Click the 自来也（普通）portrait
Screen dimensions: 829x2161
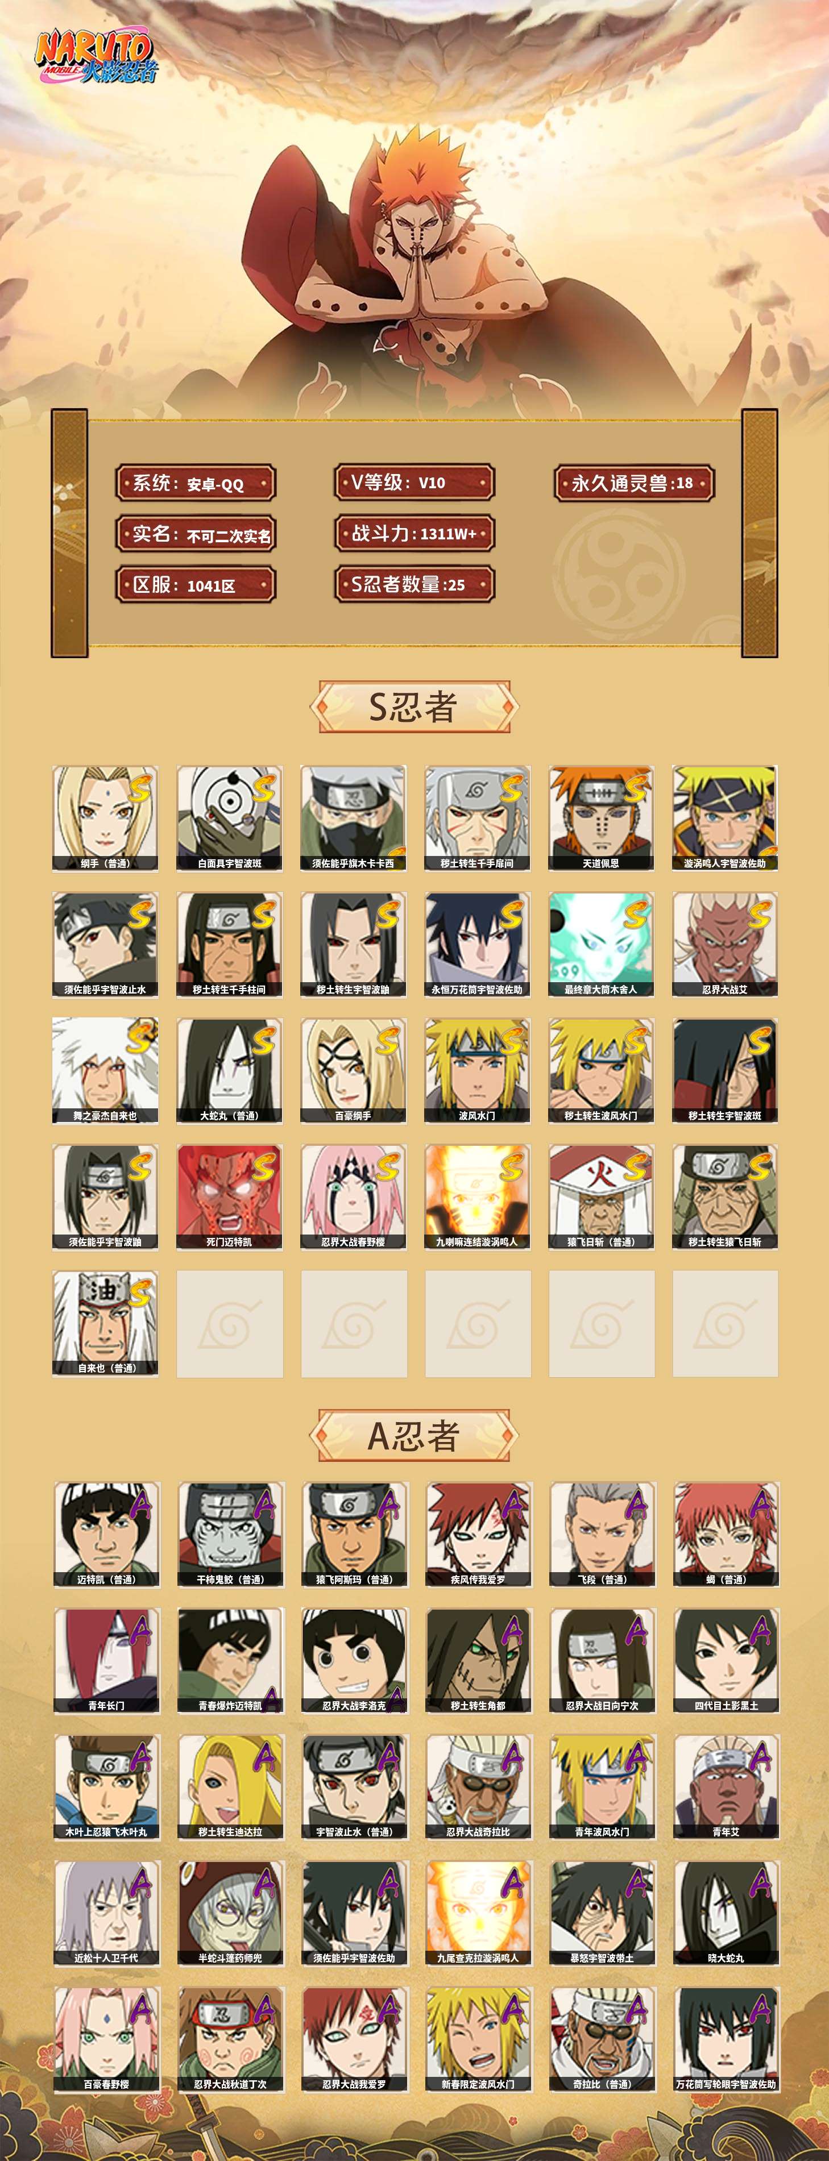pyautogui.click(x=105, y=1323)
